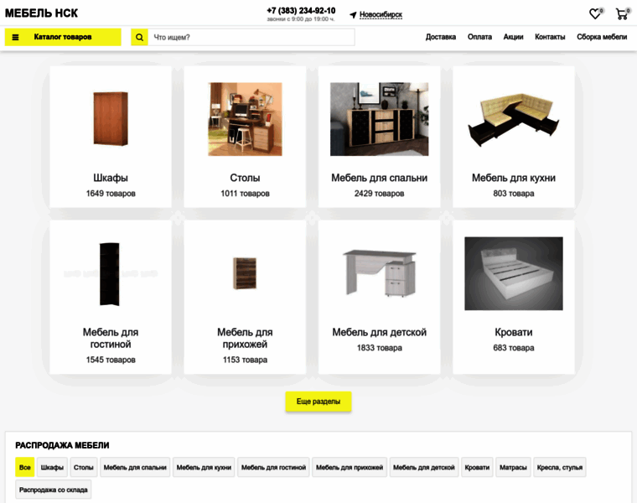Click the hamburger icon in Каталог товаров
The width and height of the screenshot is (637, 503).
pyautogui.click(x=15, y=37)
